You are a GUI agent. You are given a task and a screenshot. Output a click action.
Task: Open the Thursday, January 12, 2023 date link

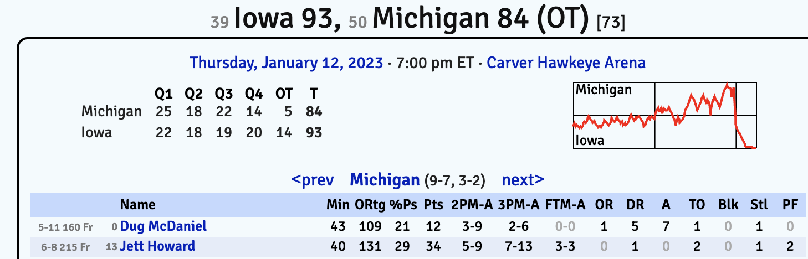pos(286,63)
